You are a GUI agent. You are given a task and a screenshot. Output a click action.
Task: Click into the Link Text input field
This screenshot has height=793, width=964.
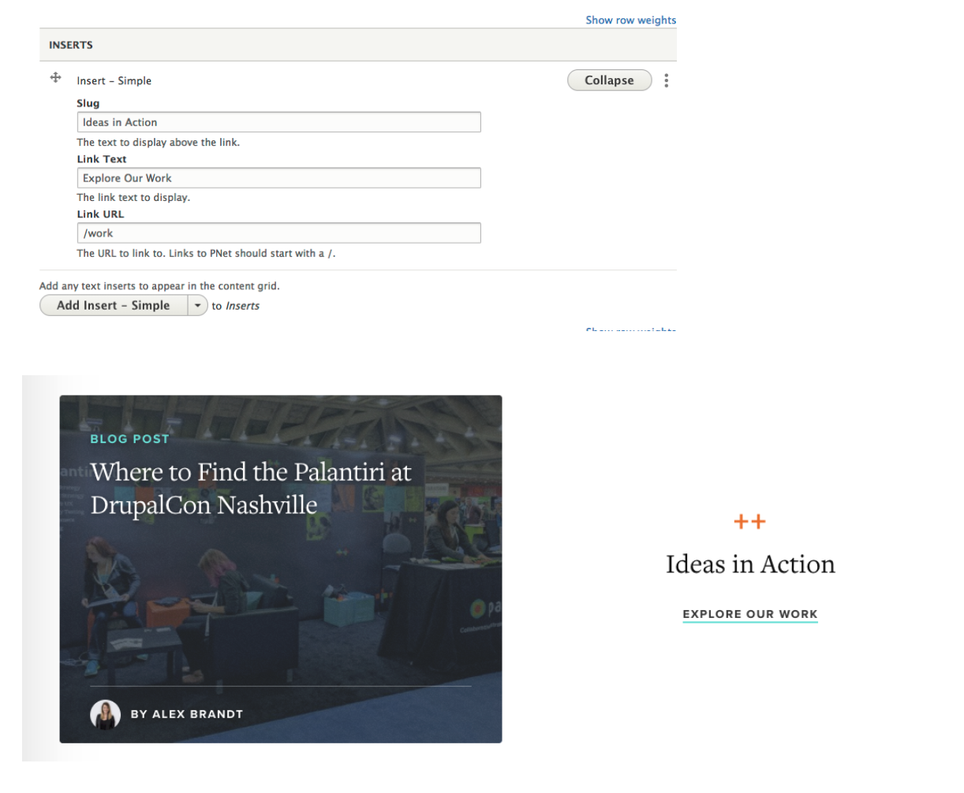click(278, 178)
